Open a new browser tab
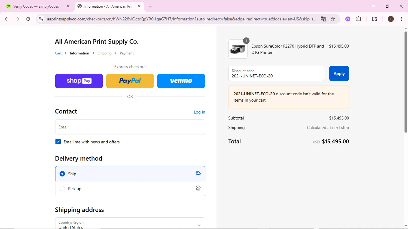This screenshot has width=408, height=229. pyautogui.click(x=150, y=6)
